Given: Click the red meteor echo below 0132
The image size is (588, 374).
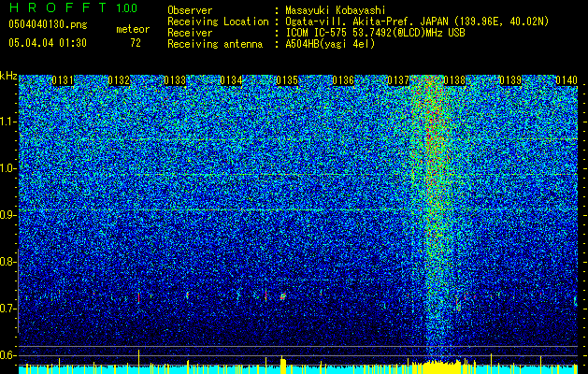Looking at the screenshot, I should coord(138,298).
